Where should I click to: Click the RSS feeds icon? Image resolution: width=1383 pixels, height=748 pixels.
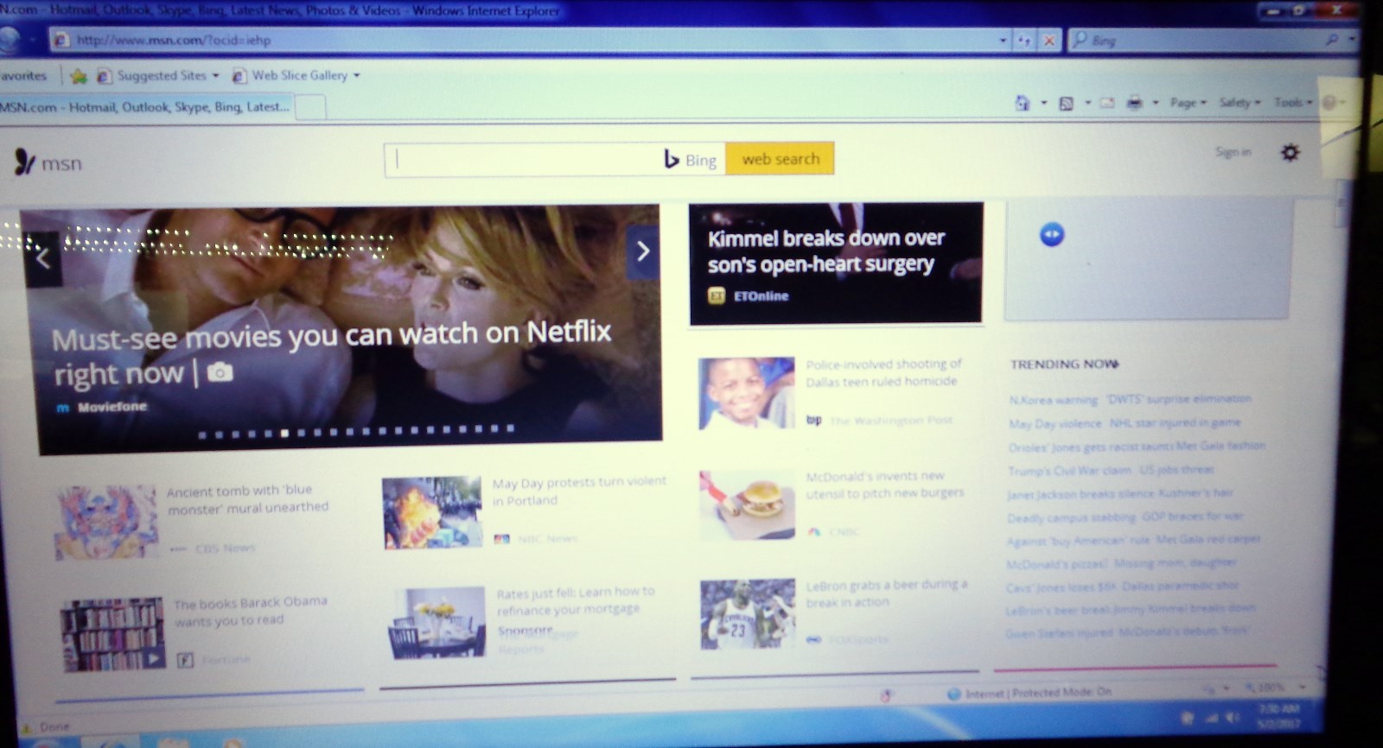[x=1067, y=104]
